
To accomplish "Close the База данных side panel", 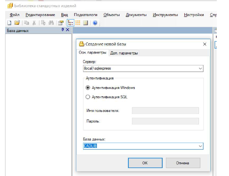I will 68,30.
